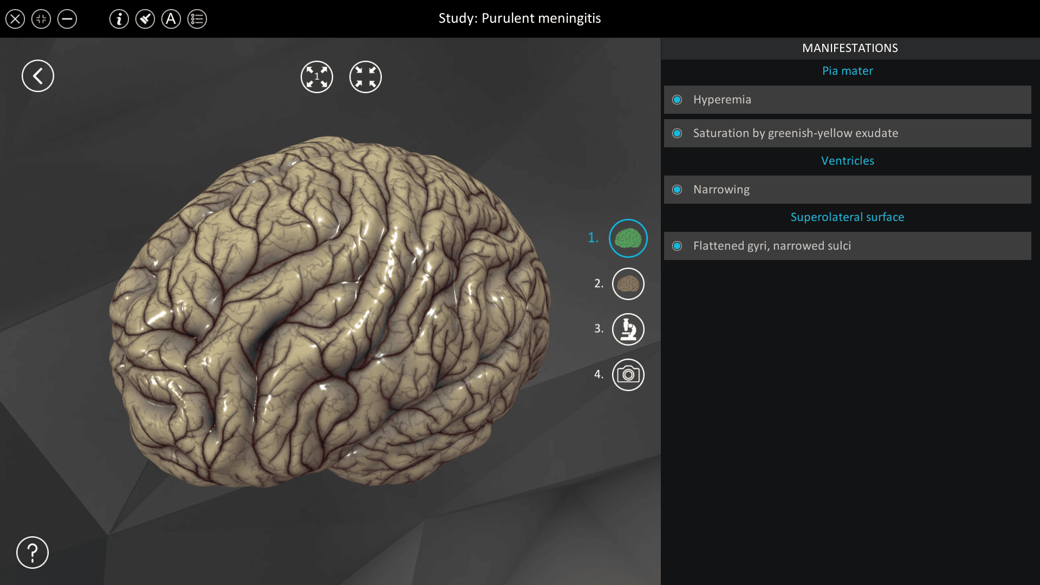
Task: Select Flattened gyri, narrowed sulci text
Action: point(772,246)
